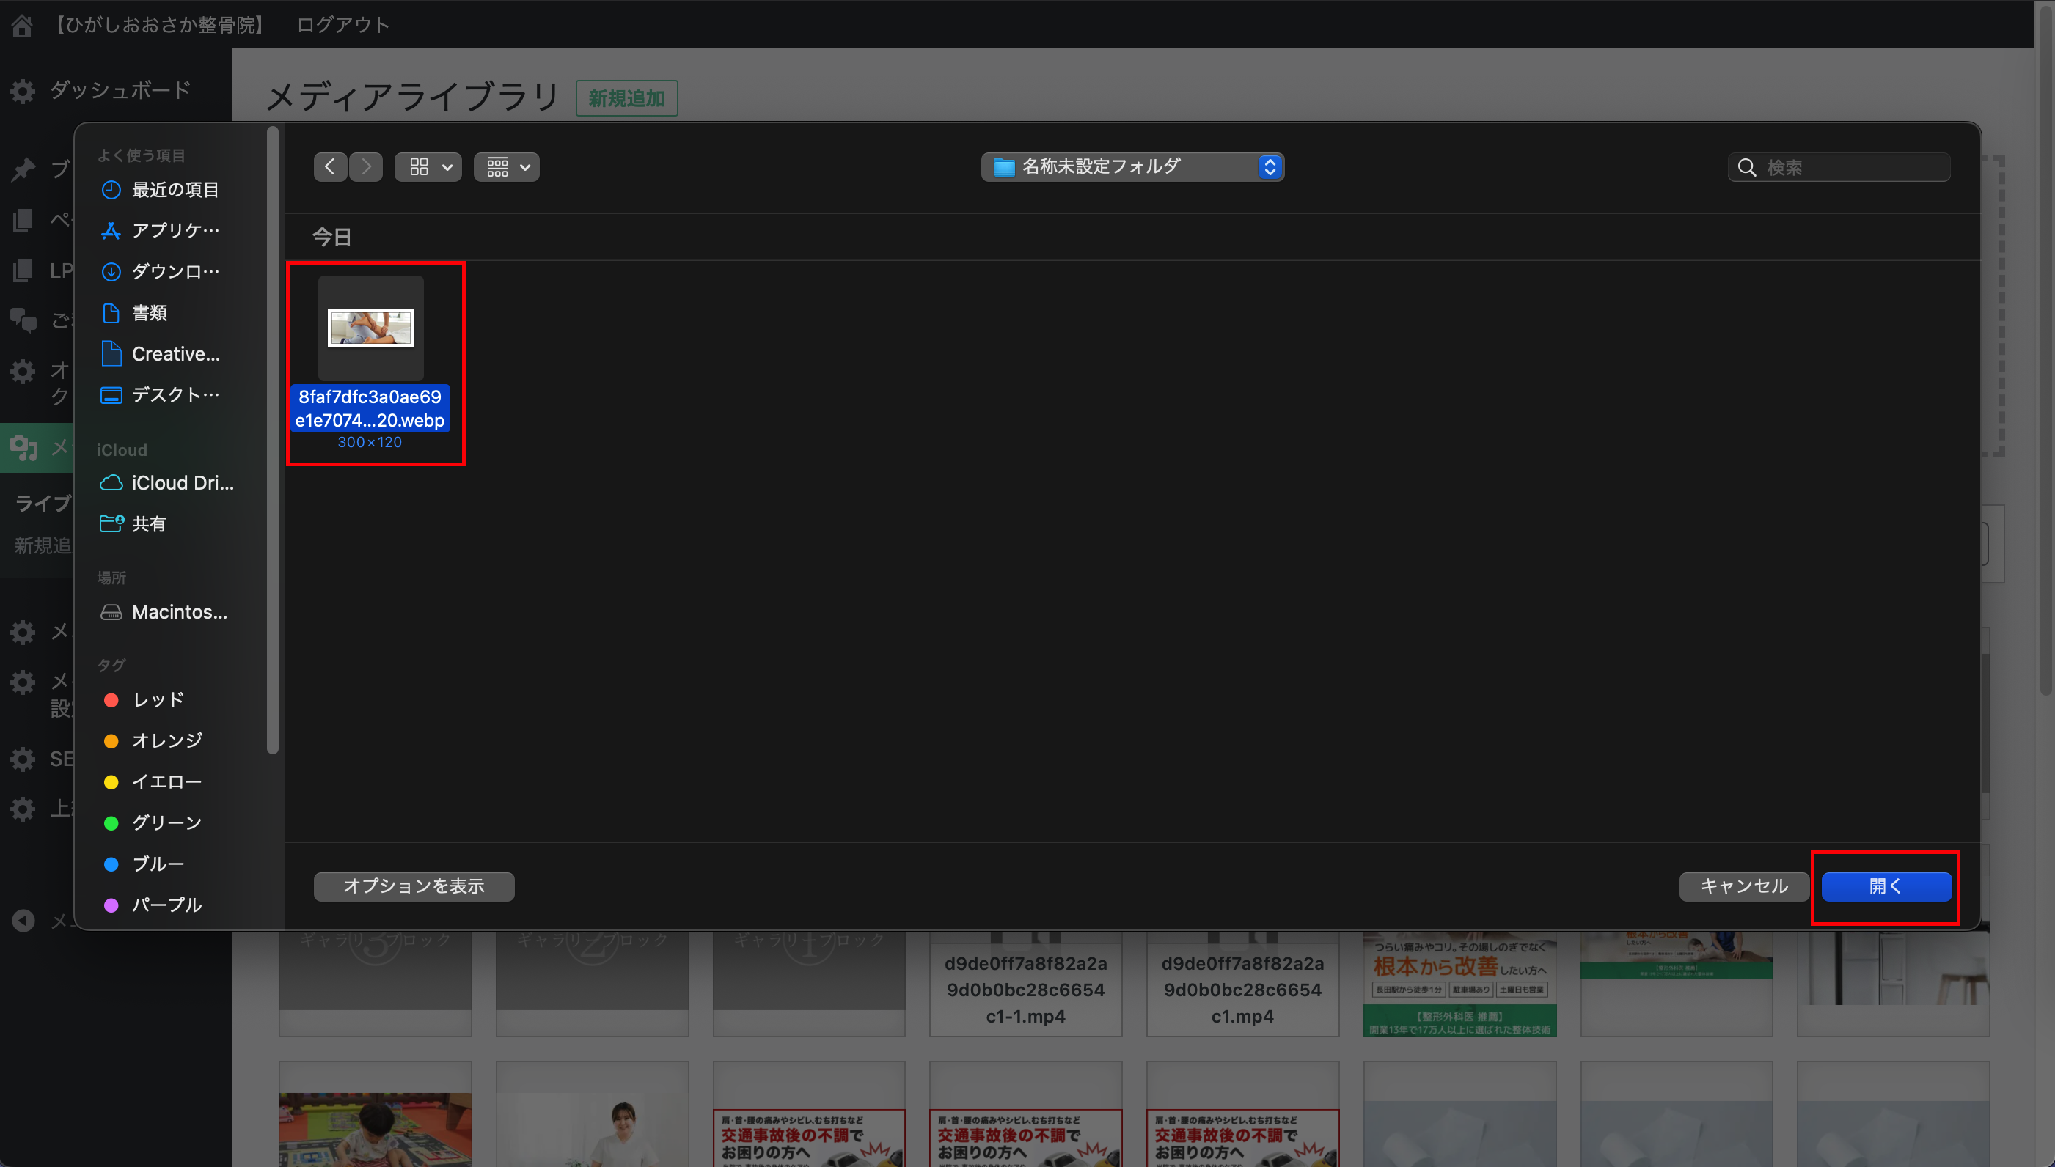Open 最近の項目 in the sidebar
The height and width of the screenshot is (1167, 2055).
coord(175,190)
